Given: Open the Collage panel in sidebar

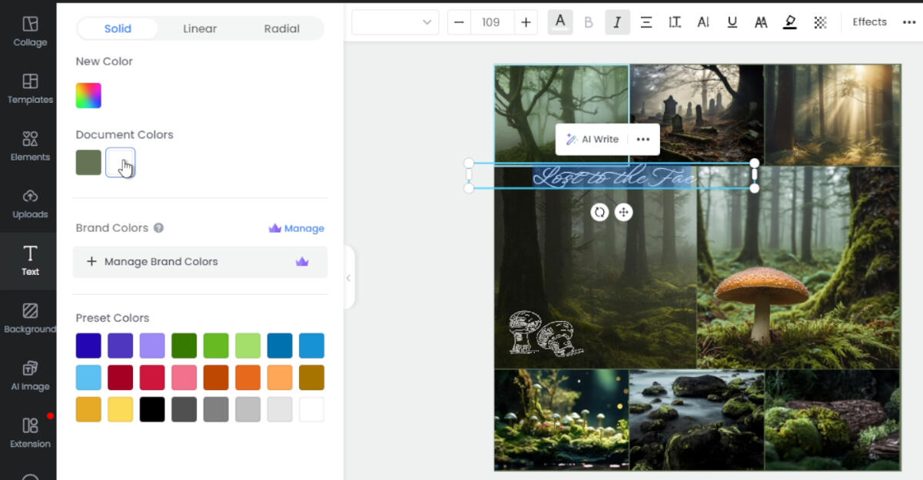Looking at the screenshot, I should coord(30,31).
